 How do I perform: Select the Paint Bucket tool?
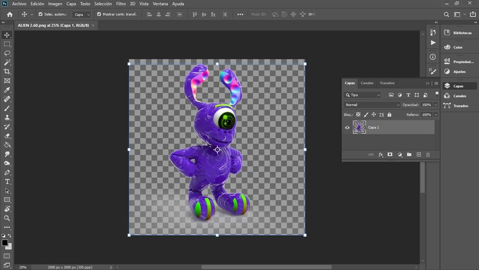(7, 145)
